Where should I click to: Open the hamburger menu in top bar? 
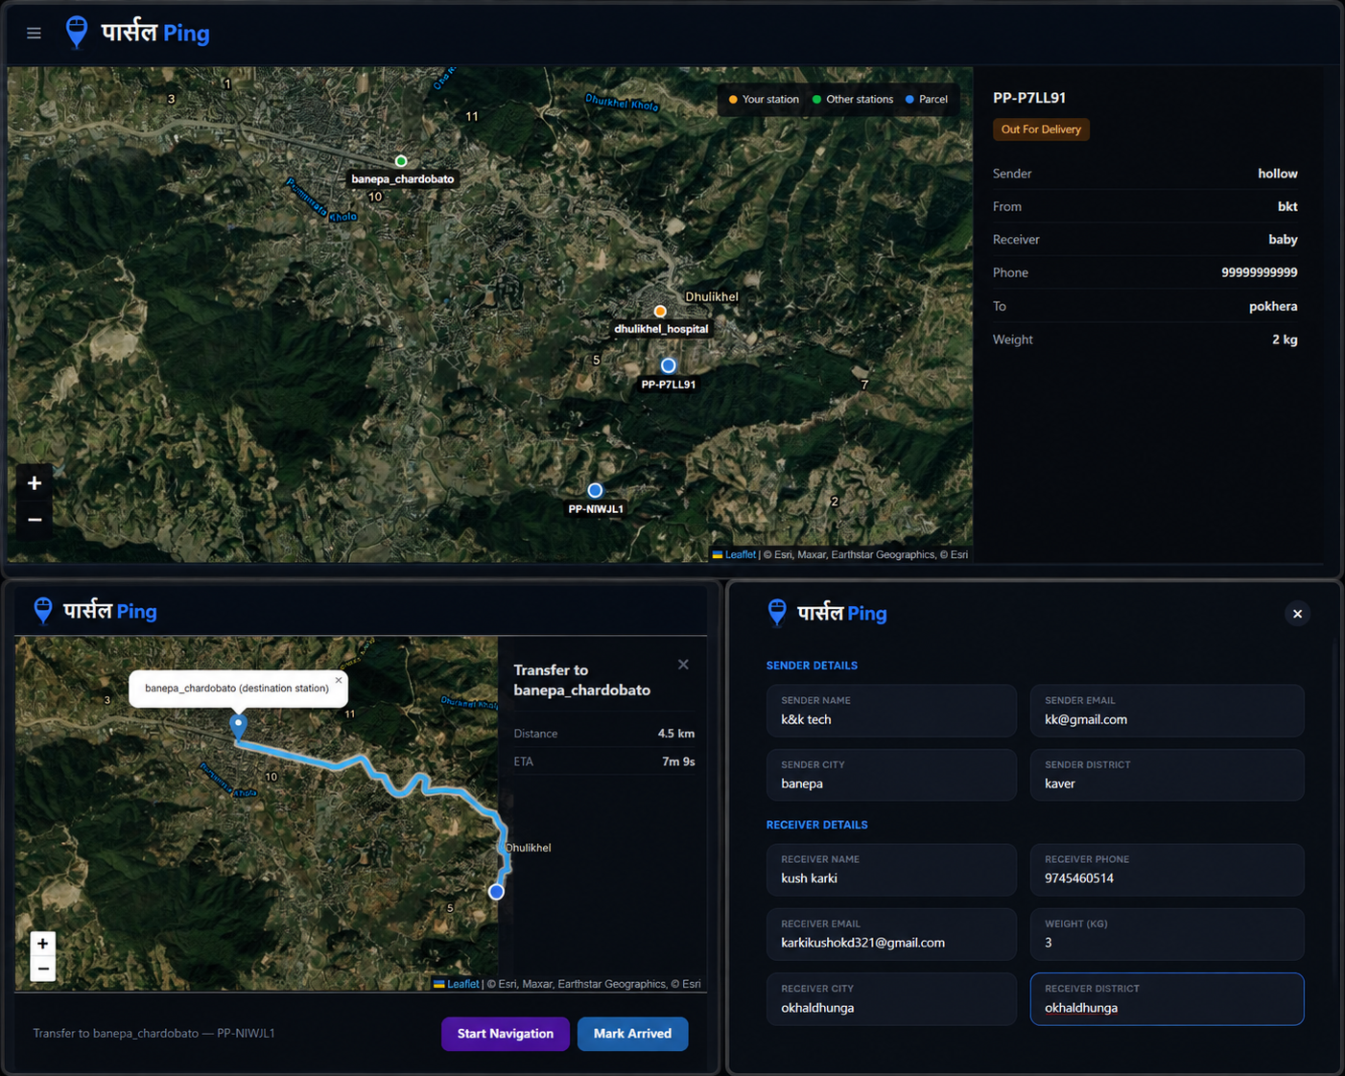click(x=34, y=34)
